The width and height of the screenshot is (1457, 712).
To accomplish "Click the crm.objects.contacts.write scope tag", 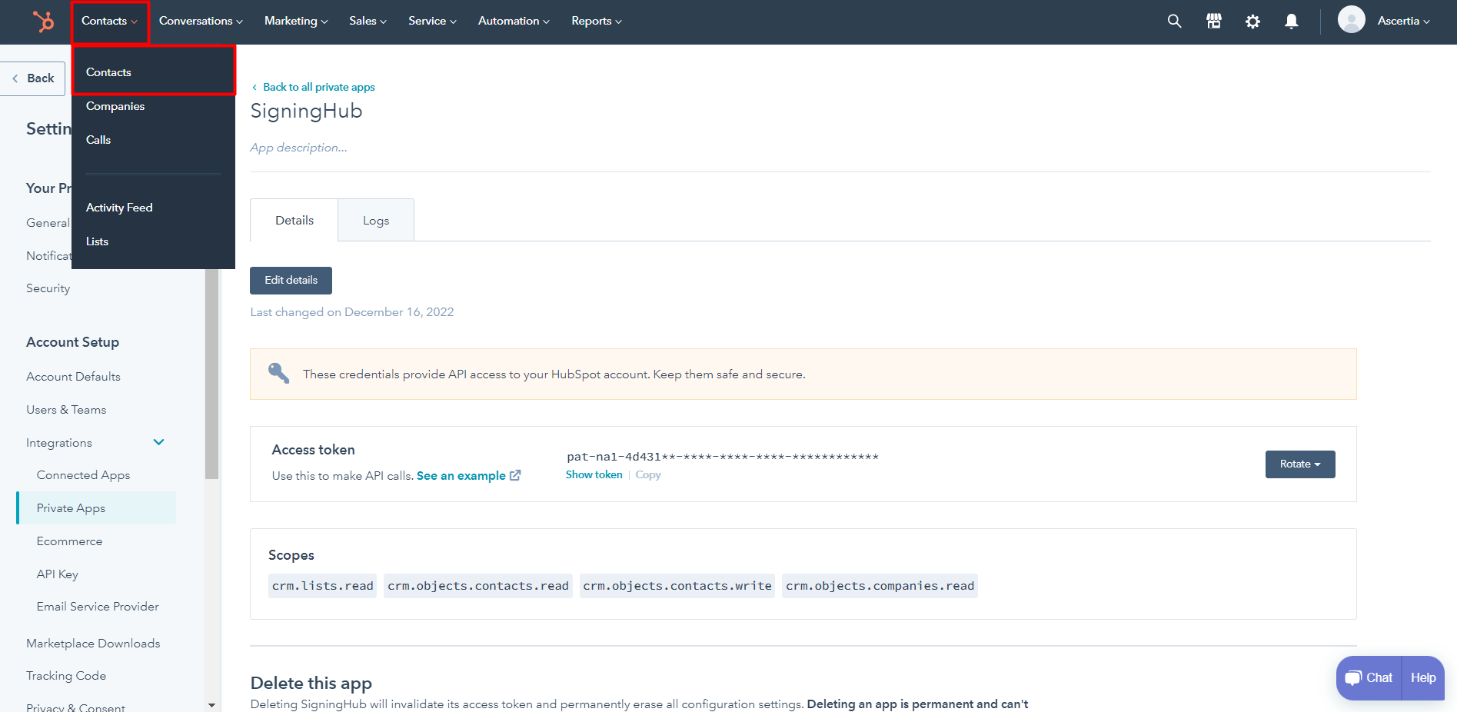I will point(677,586).
